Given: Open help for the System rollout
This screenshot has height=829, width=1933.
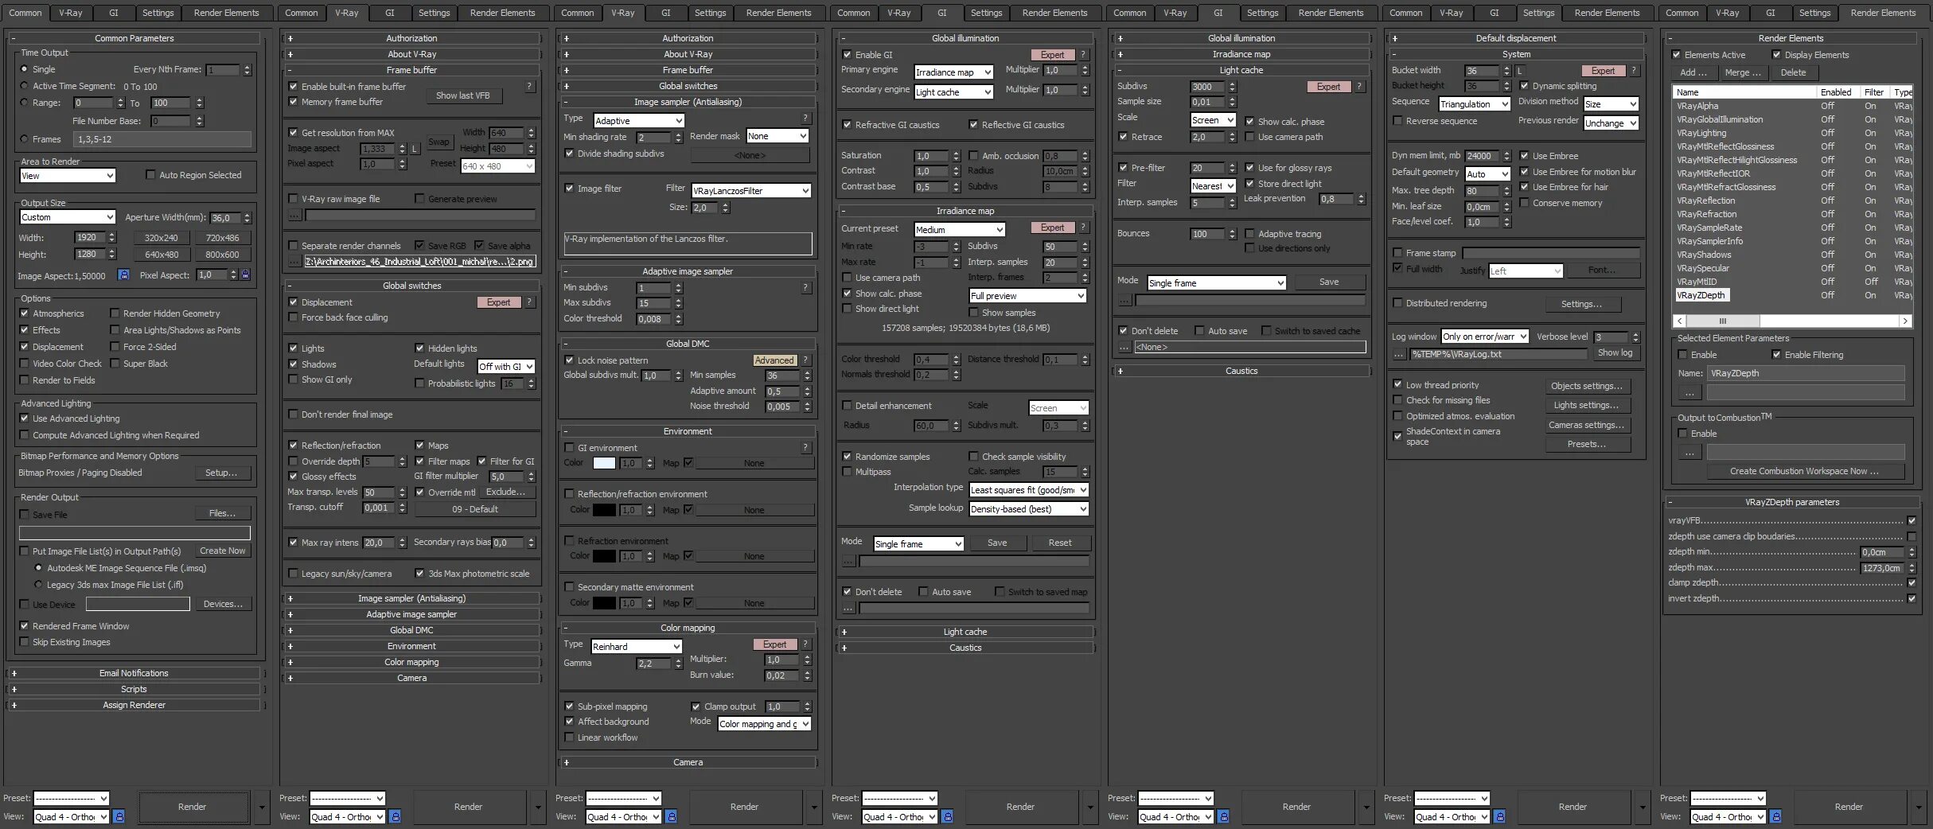Looking at the screenshot, I should (x=1634, y=71).
